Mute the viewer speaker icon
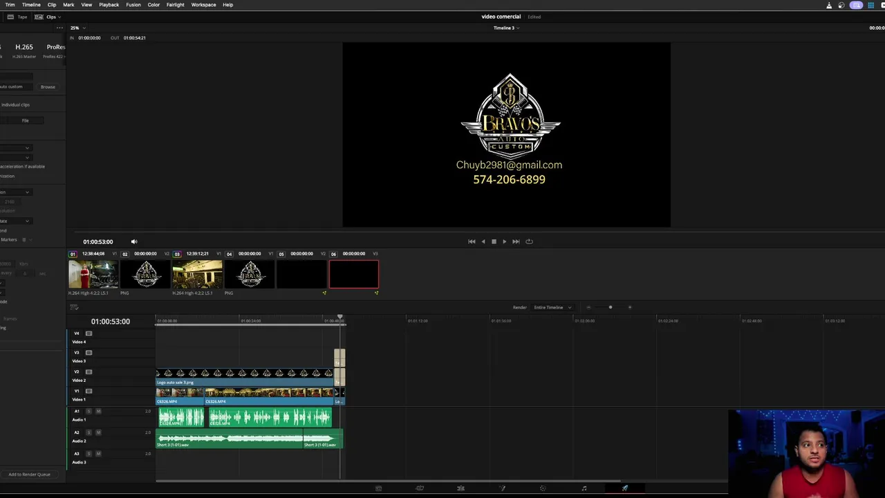 134,241
